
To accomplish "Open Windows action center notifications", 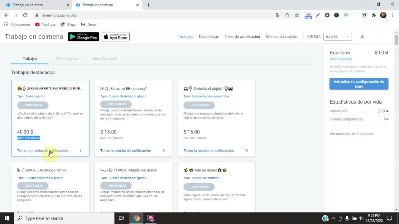I will [389, 218].
